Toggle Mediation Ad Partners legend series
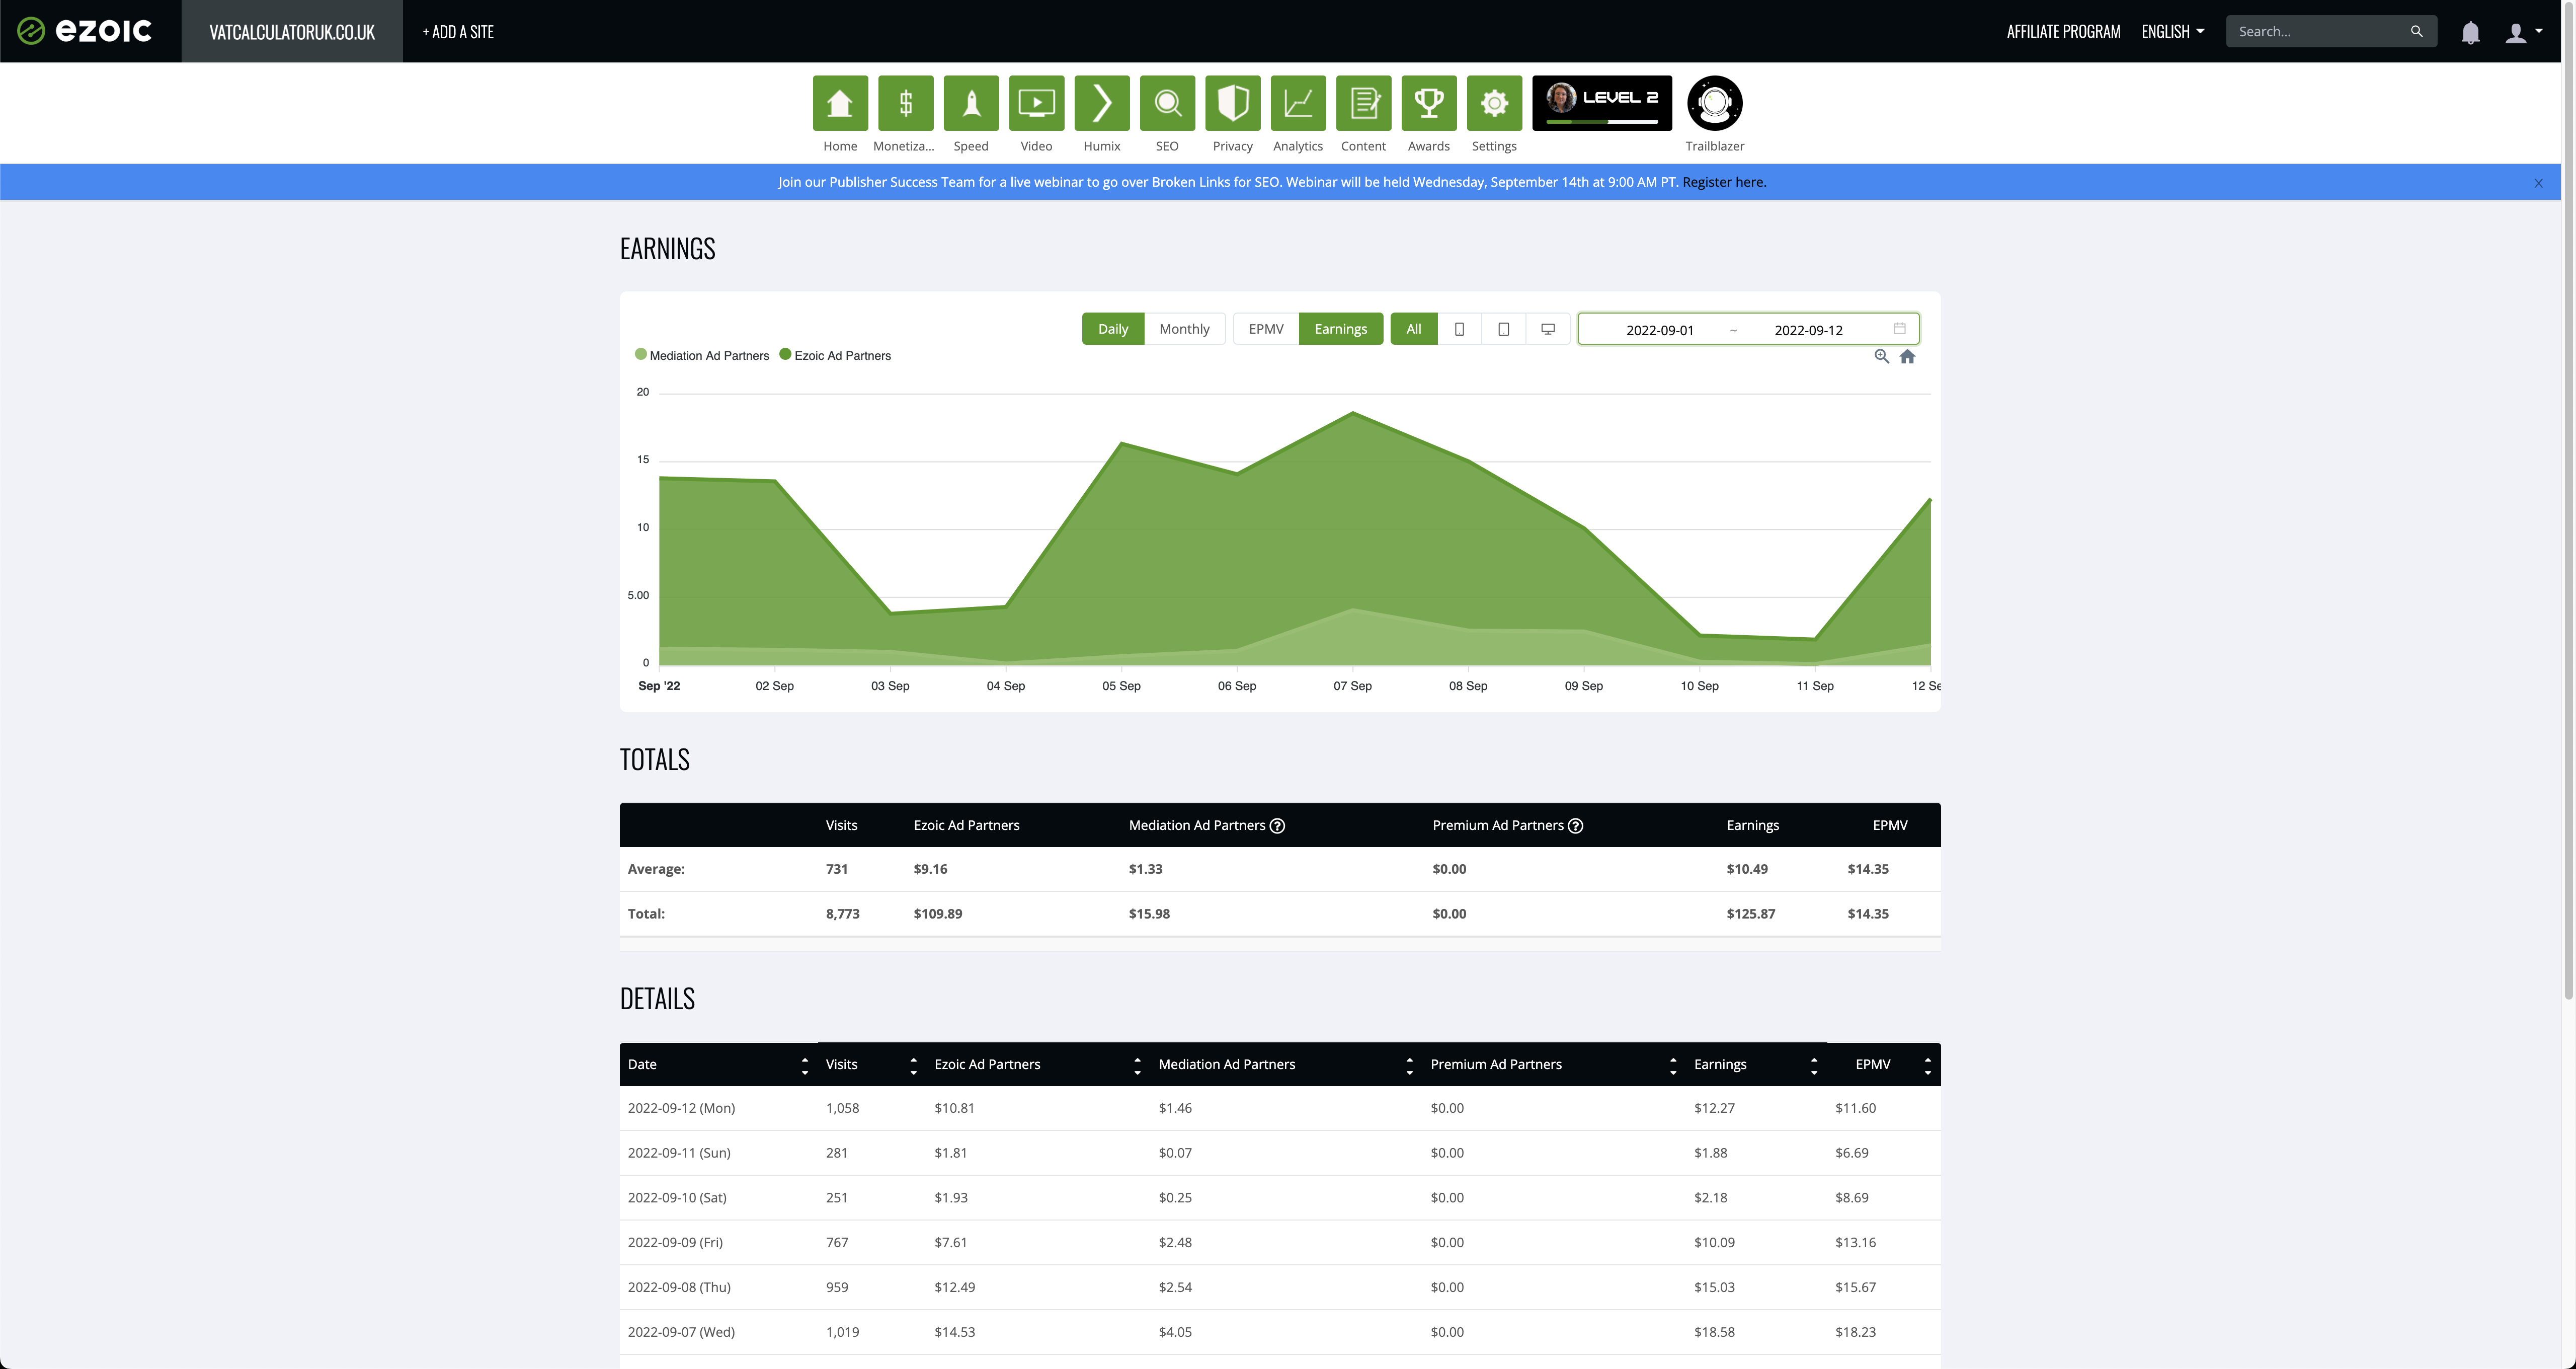2576x1369 pixels. pos(702,355)
